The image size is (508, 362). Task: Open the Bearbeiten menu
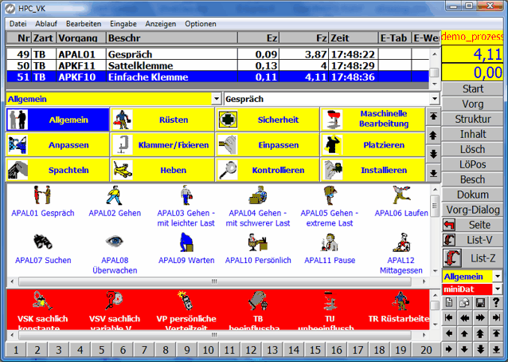pyautogui.click(x=83, y=24)
